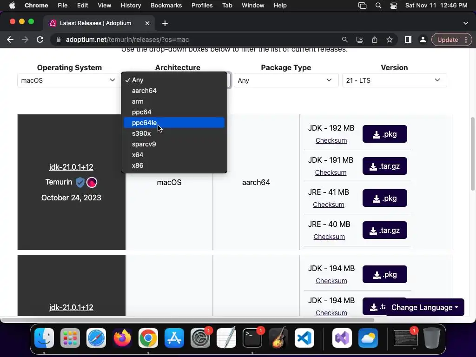The width and height of the screenshot is (476, 357).
Task: Select aarch64 in architecture list
Action: 174,91
